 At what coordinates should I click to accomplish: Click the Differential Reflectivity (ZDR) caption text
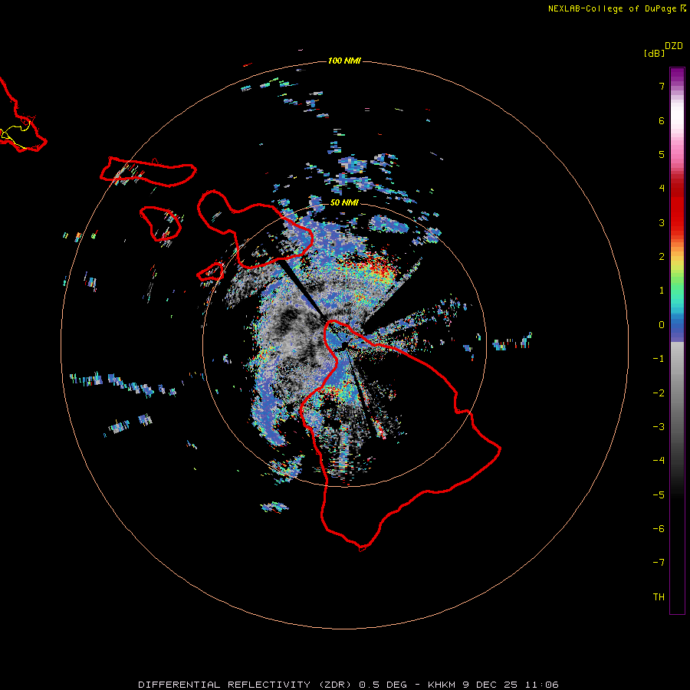245,685
